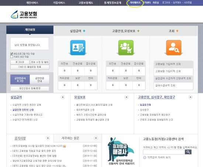
Task: Click the 모성보호 section heading link
Action: tap(80, 97)
